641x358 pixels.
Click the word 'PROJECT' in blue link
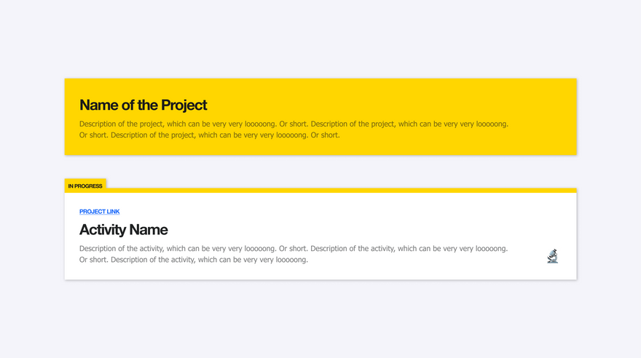click(x=91, y=212)
